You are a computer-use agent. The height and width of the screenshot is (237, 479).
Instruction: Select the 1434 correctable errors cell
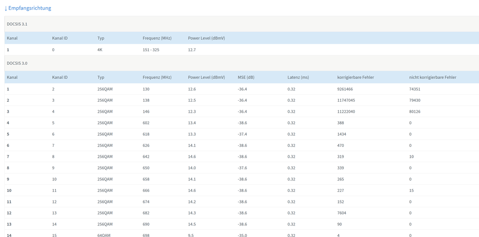point(342,134)
